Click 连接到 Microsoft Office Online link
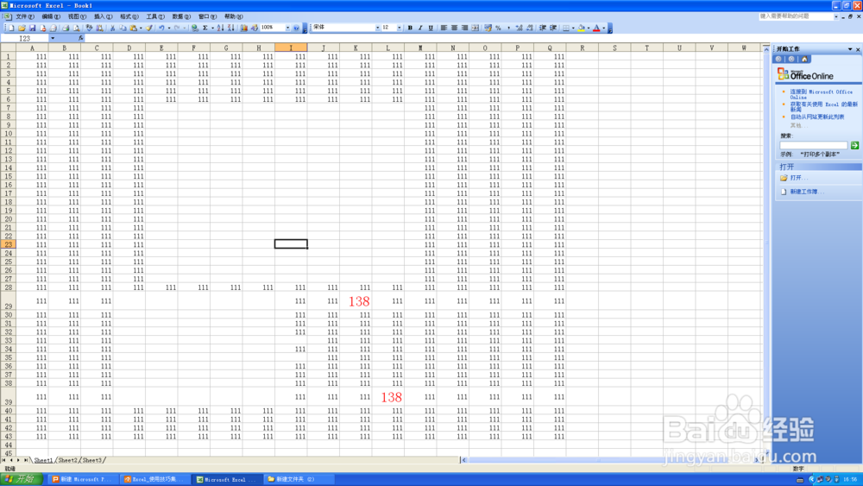This screenshot has height=486, width=863. (x=822, y=94)
